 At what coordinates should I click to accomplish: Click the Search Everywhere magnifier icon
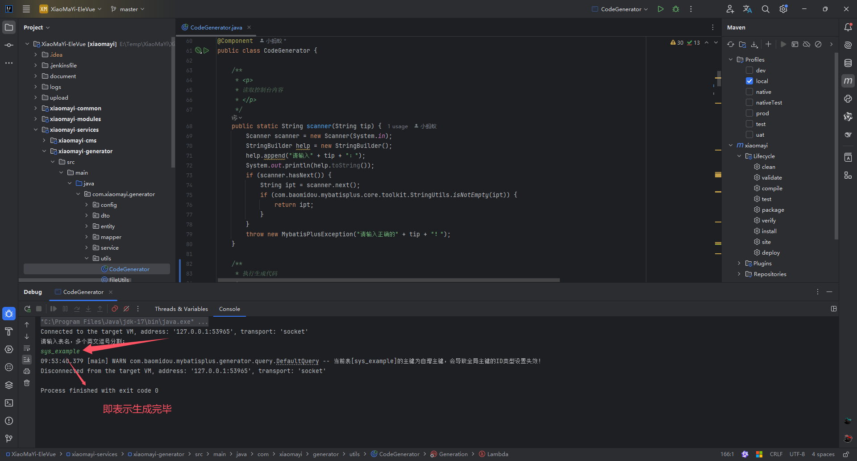coord(765,9)
